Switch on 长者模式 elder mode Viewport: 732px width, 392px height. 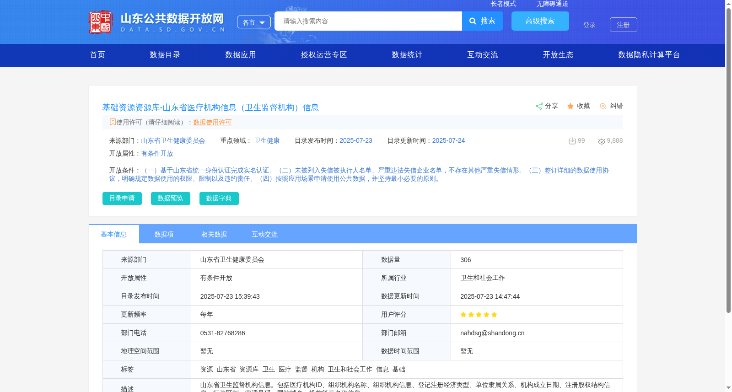point(504,4)
